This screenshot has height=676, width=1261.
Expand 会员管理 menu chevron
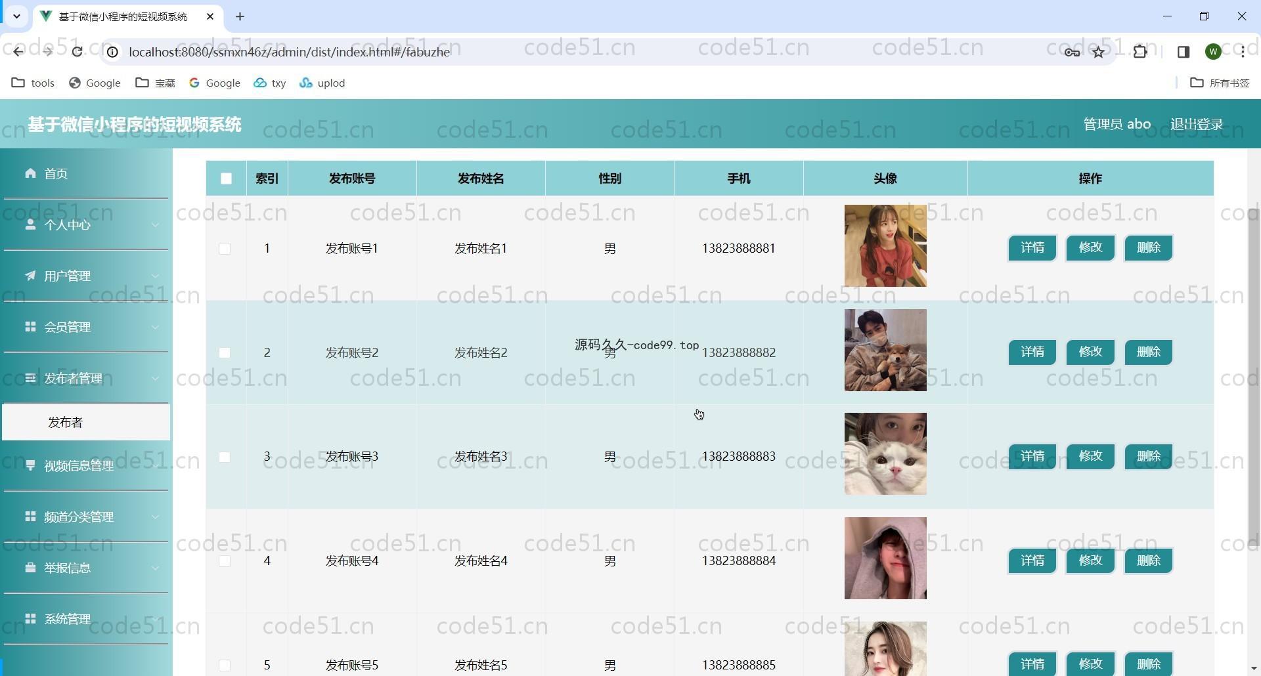pyautogui.click(x=155, y=327)
